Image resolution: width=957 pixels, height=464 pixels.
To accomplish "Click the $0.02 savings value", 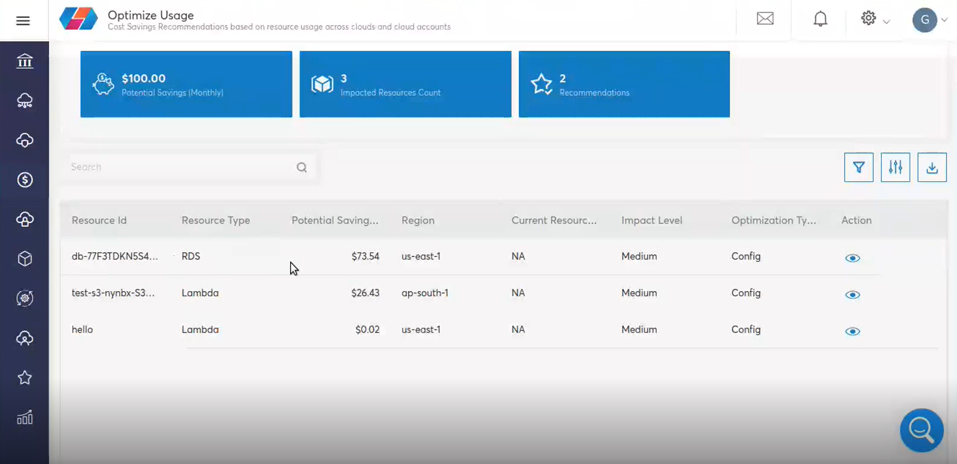I will (367, 329).
